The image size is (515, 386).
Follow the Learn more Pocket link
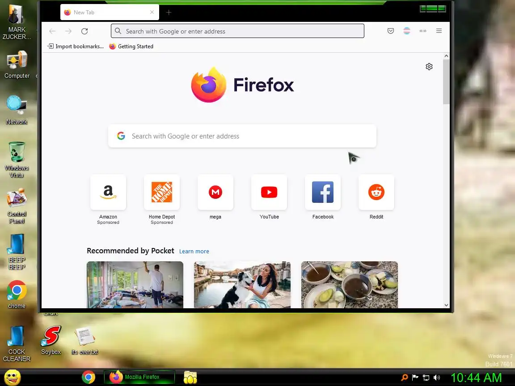[x=194, y=252]
